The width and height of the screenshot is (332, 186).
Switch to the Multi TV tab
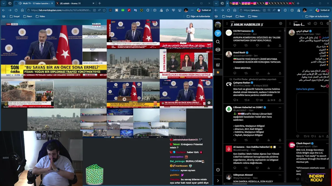(x=34, y=3)
